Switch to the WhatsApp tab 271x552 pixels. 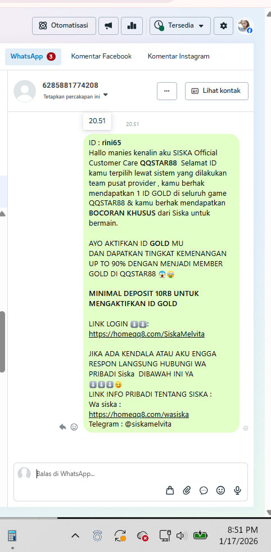[33, 56]
